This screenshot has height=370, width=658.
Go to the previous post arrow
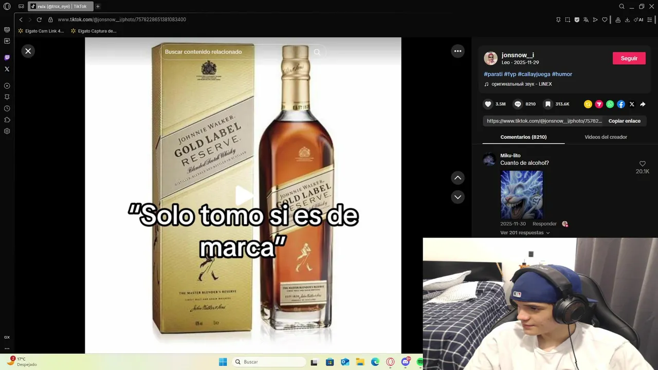coord(458,178)
